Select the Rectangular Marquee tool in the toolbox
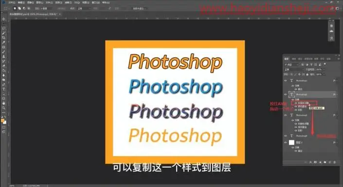Screen dimensions: 343x187 coord(4,24)
